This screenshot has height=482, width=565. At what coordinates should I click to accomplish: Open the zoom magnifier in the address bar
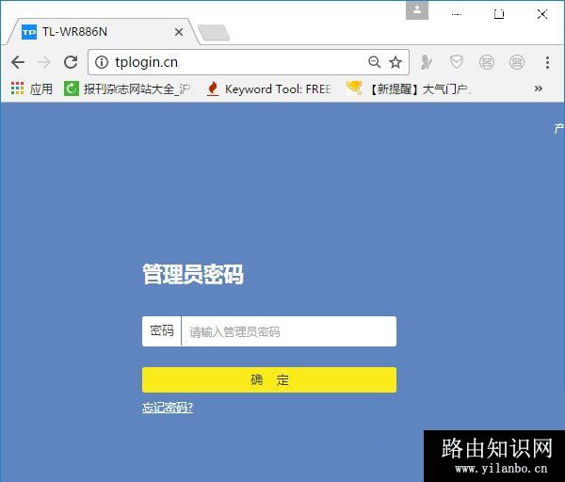(375, 62)
